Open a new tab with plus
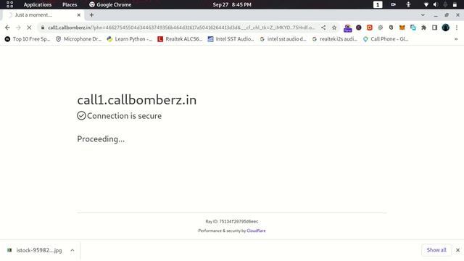Screen dimensions: 464x261 pyautogui.click(x=92, y=14)
